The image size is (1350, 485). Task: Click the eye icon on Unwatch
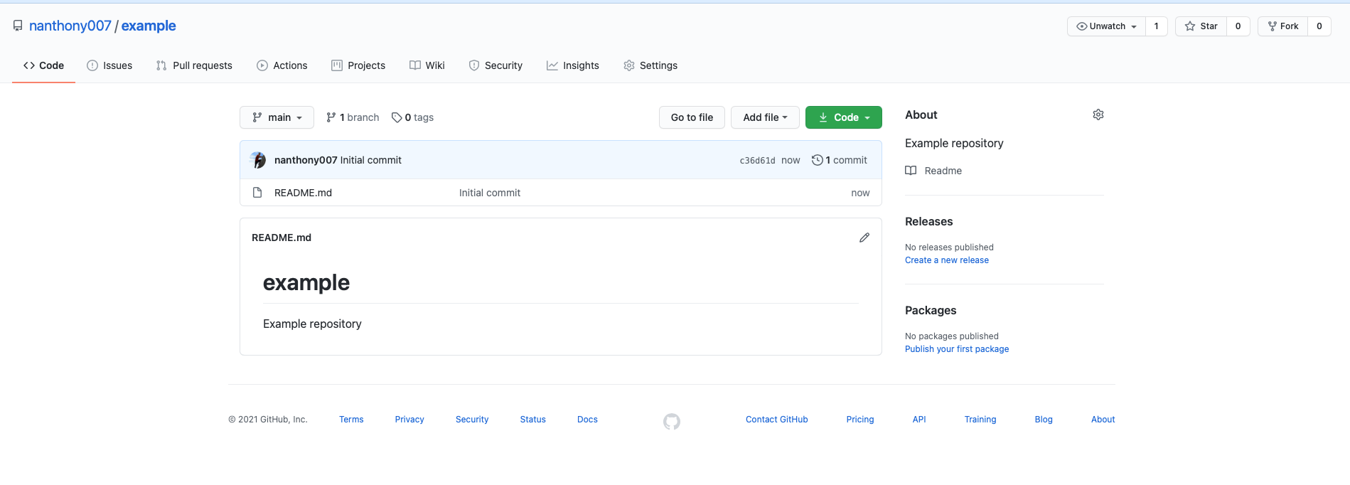(1082, 26)
